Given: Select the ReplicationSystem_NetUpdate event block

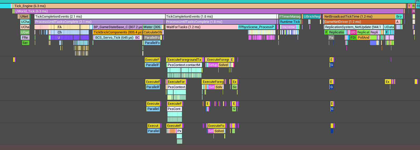Looking at the screenshot, I should [x=353, y=27].
